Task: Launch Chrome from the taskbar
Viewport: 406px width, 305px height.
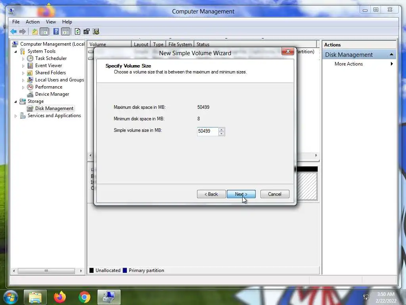Action: (84, 297)
